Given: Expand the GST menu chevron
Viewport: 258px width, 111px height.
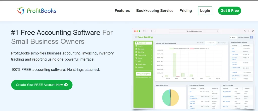Looking at the screenshot, I should click(x=151, y=61).
